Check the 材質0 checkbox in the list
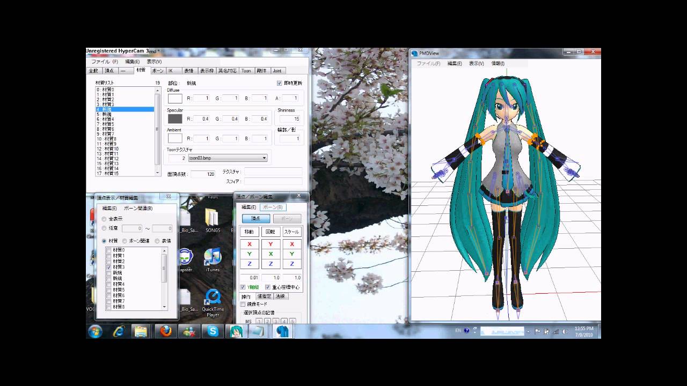687x386 pixels. click(109, 250)
